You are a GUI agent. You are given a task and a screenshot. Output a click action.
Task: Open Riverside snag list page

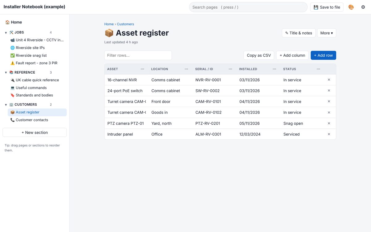tap(37, 55)
